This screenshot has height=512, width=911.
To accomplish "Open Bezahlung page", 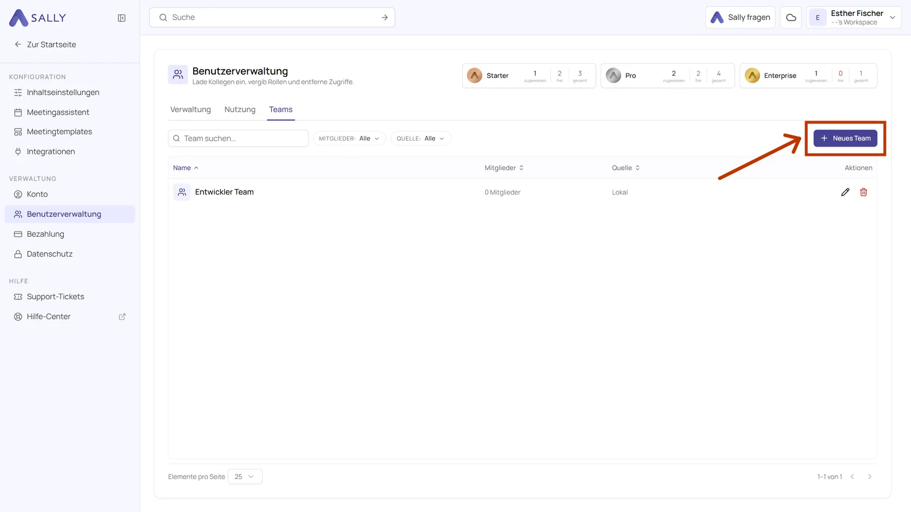I will click(x=69, y=234).
